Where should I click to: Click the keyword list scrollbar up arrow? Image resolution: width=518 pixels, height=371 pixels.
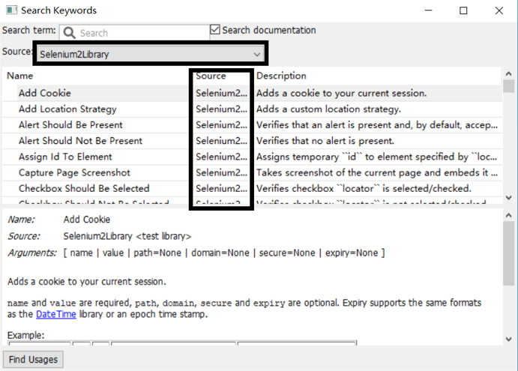coord(509,73)
